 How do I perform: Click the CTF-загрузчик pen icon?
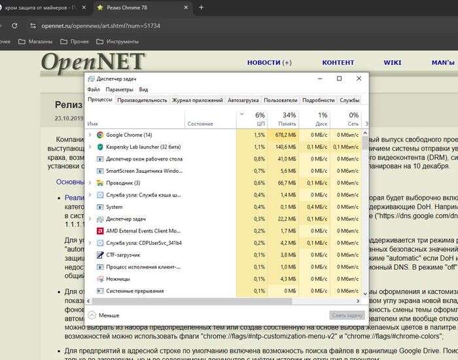pos(99,255)
